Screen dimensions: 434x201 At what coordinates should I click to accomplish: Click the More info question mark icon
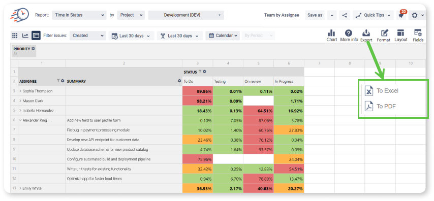coord(349,33)
